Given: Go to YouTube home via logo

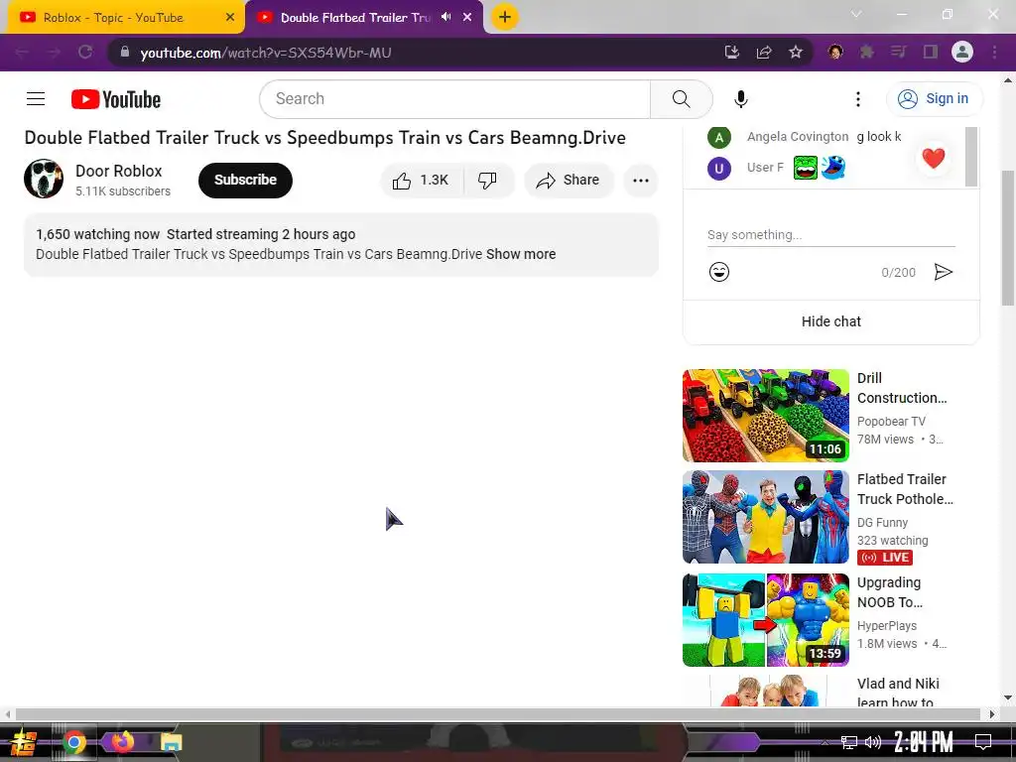Looking at the screenshot, I should (116, 99).
